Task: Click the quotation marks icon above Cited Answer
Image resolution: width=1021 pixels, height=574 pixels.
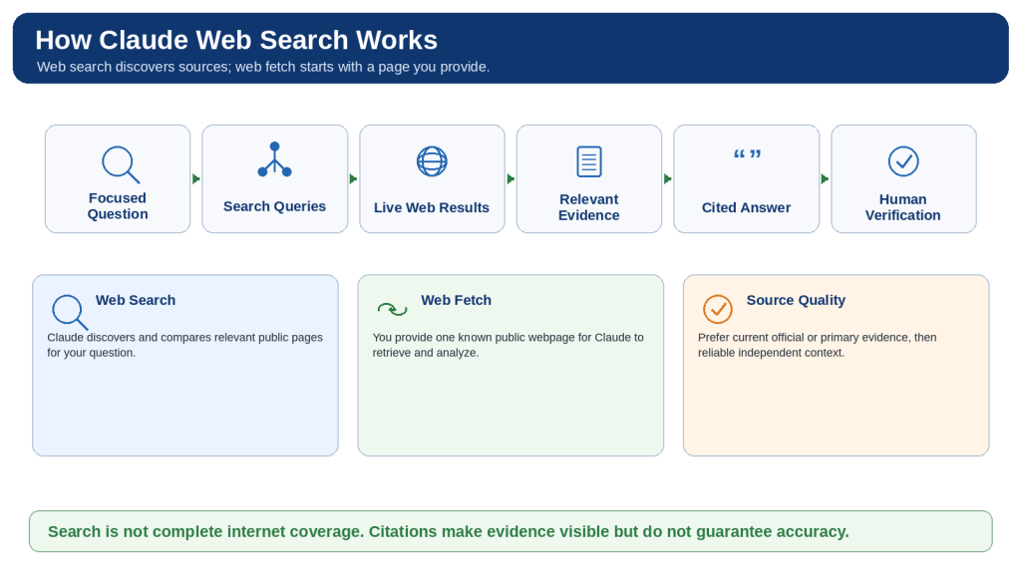Action: point(747,154)
